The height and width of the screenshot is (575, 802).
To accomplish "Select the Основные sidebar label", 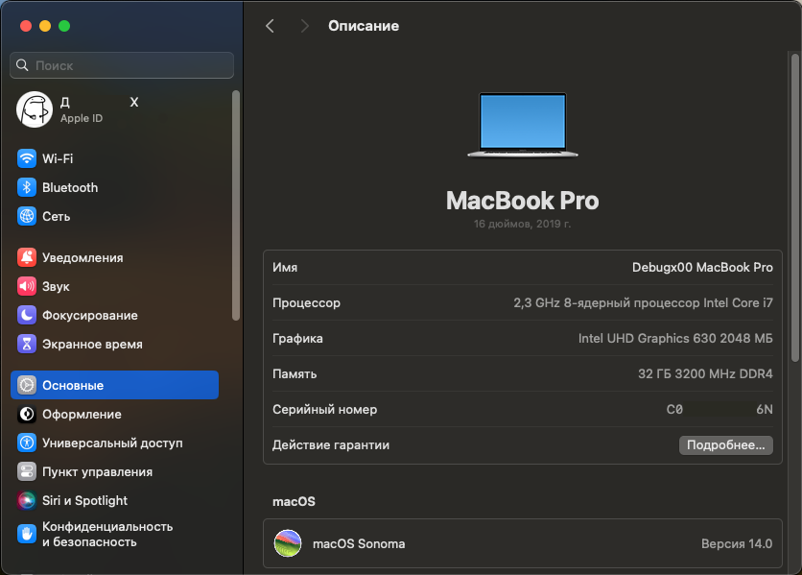I will [x=73, y=386].
